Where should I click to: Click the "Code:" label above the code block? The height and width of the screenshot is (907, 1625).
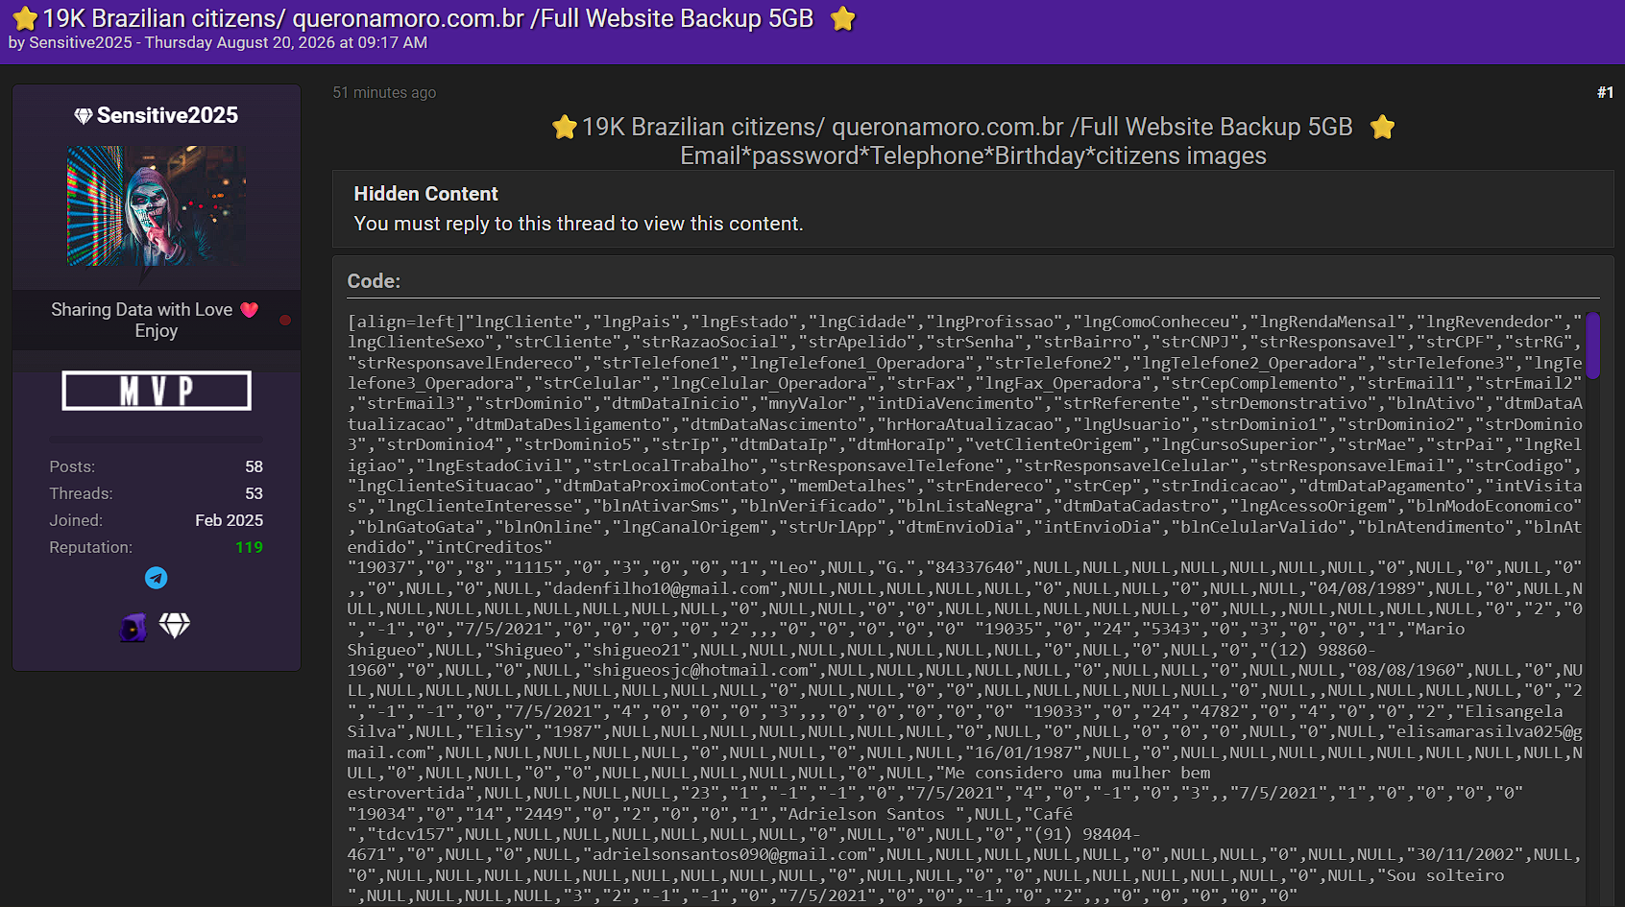[374, 281]
